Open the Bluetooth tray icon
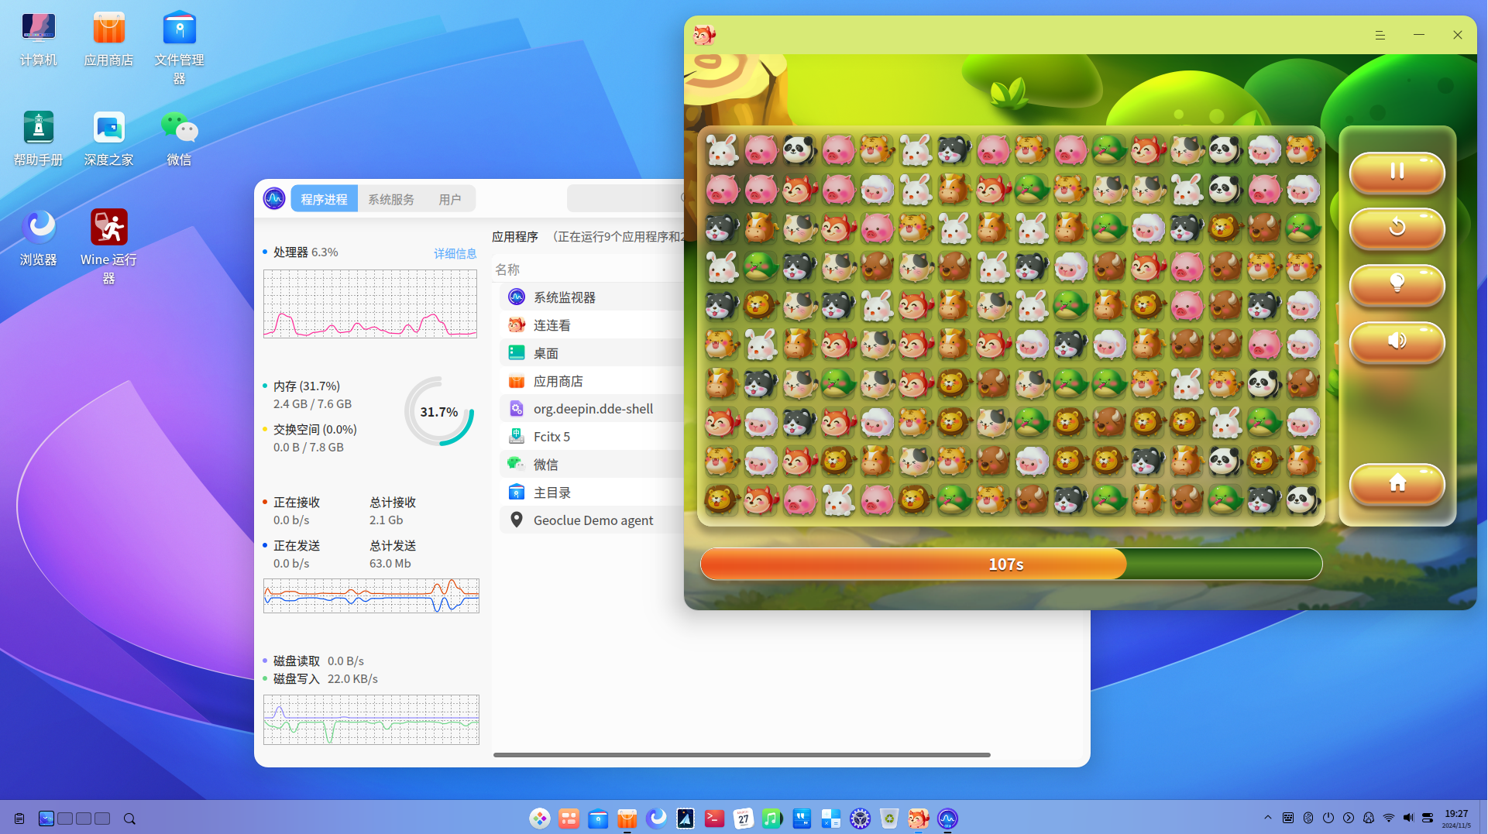This screenshot has height=834, width=1488. tap(1308, 818)
